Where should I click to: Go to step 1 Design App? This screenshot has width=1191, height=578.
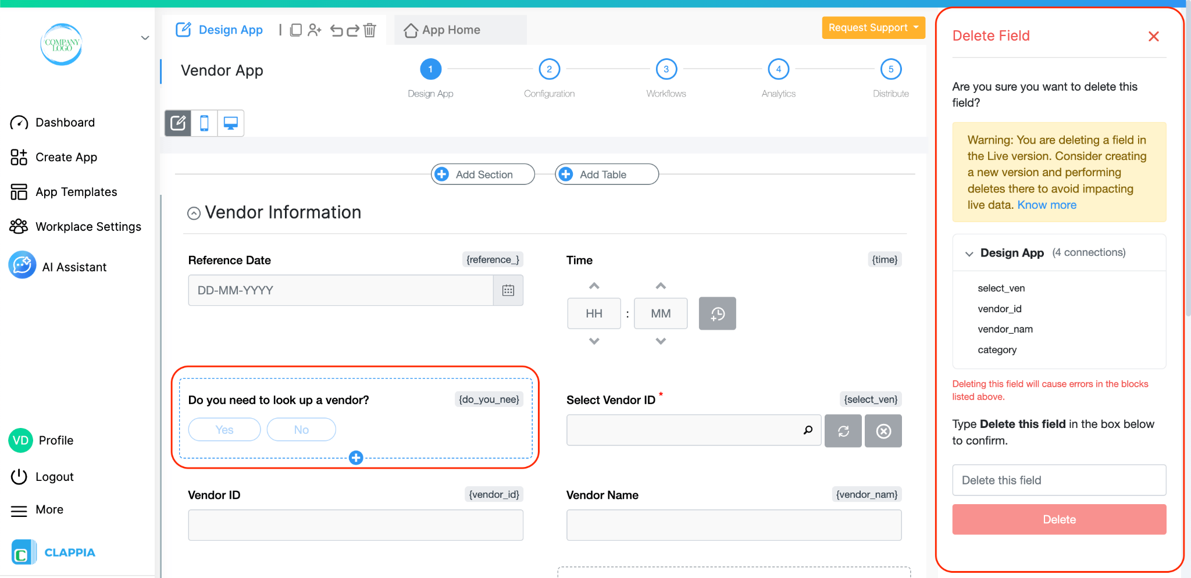point(430,69)
